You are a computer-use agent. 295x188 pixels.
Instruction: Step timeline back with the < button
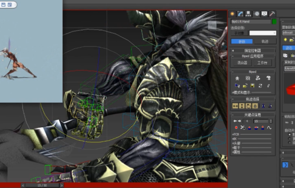[23, 185]
